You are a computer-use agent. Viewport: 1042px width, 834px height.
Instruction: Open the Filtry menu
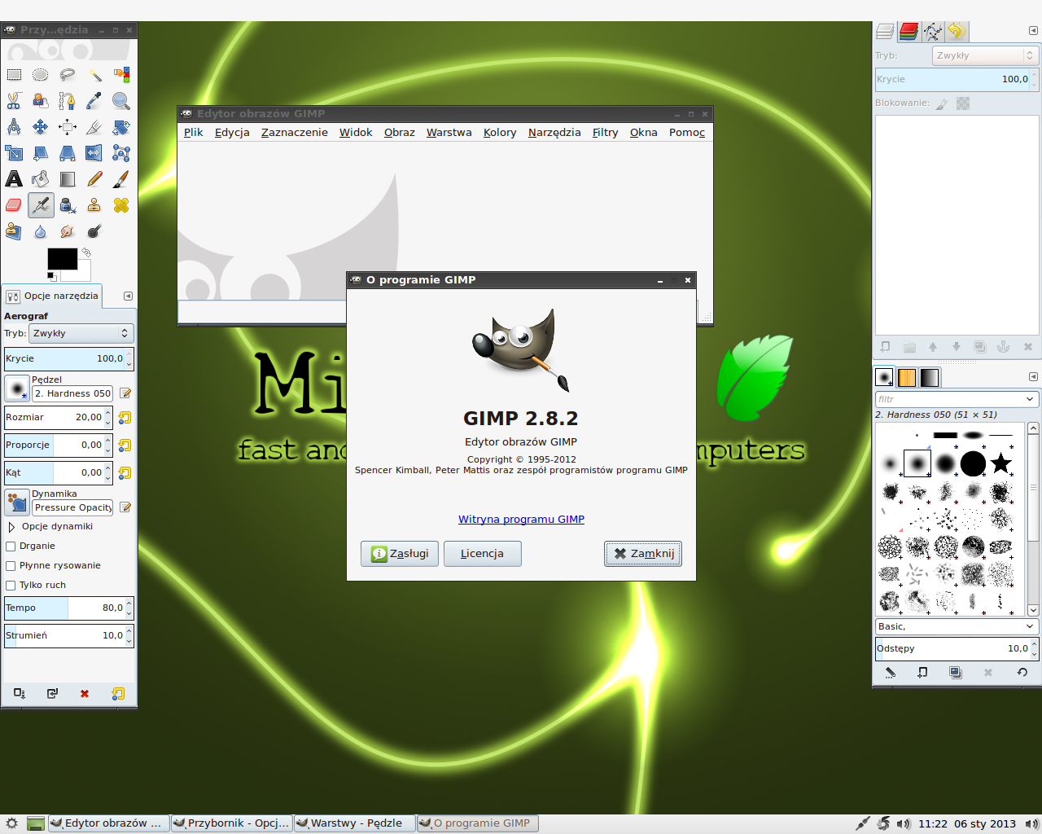pyautogui.click(x=605, y=133)
